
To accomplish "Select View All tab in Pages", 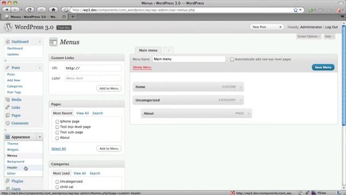I will pyautogui.click(x=83, y=113).
